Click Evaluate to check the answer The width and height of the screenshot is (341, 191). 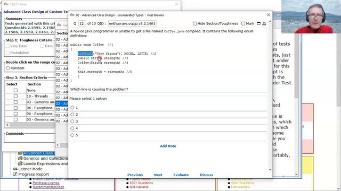tap(181, 175)
